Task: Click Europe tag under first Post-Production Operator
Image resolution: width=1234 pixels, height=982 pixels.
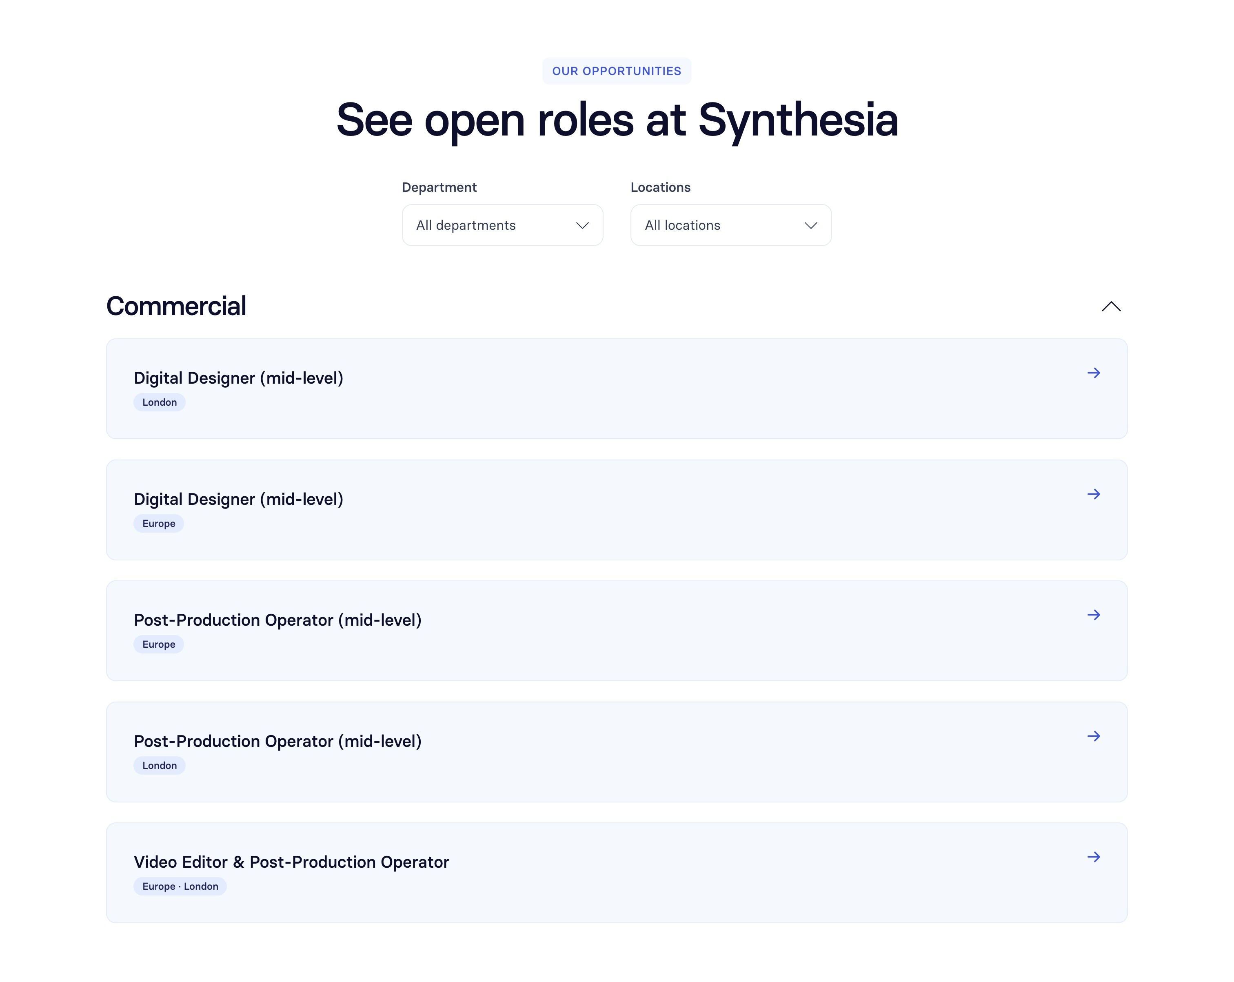Action: coord(159,644)
